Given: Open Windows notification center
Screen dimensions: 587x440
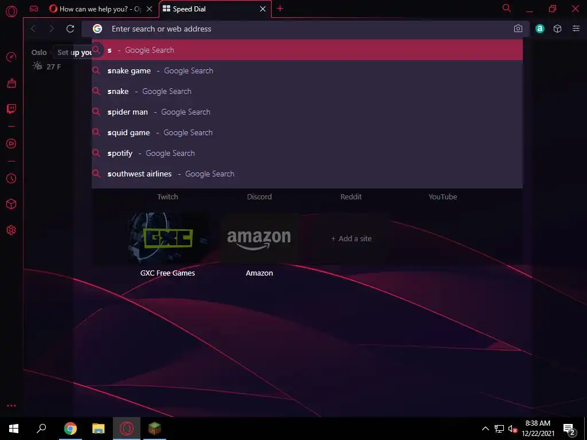Looking at the screenshot, I should (569, 429).
